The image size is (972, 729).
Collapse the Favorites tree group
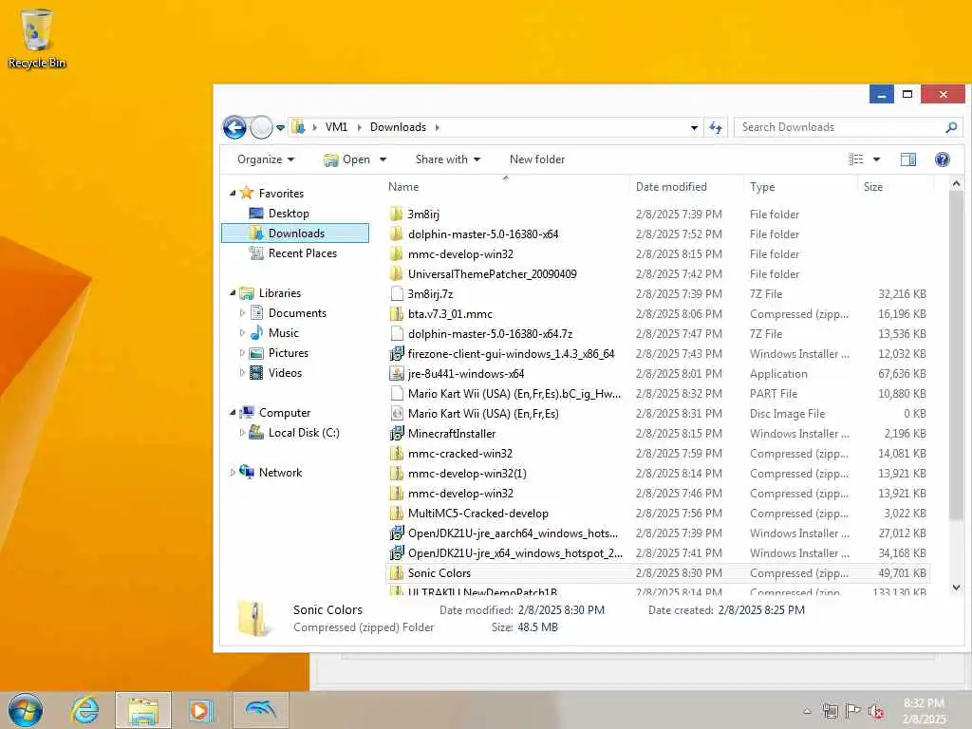point(233,194)
